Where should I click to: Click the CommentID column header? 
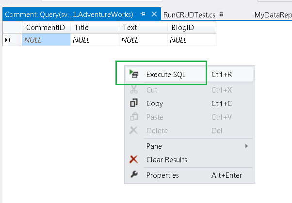[x=45, y=28]
